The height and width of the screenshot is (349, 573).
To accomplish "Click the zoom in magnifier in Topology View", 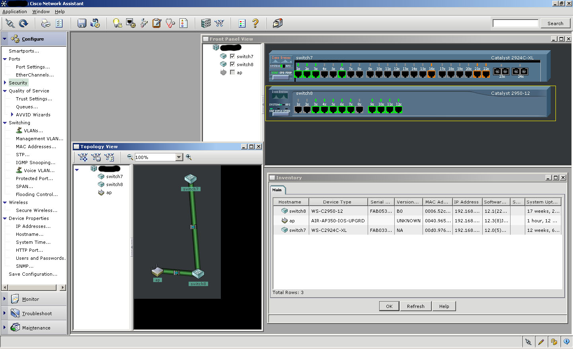I will (189, 157).
